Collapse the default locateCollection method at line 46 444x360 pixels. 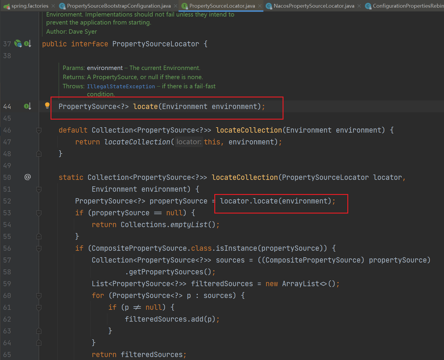pos(39,130)
